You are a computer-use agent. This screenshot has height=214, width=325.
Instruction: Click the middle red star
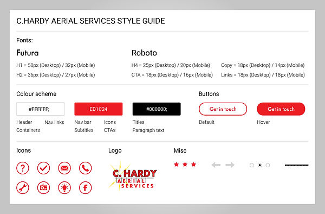pos(185,165)
